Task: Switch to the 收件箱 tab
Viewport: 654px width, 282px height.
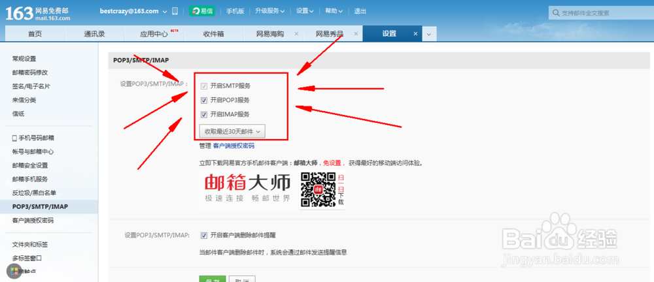Action: [x=214, y=34]
